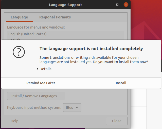The width and height of the screenshot is (162, 129).
Task: Click the 'Language for menus and windows:' label
Action: [x=36, y=27]
